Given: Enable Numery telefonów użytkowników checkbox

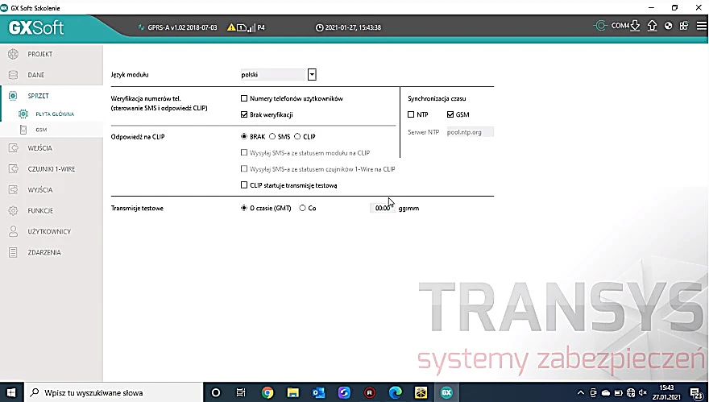Looking at the screenshot, I should coord(244,98).
